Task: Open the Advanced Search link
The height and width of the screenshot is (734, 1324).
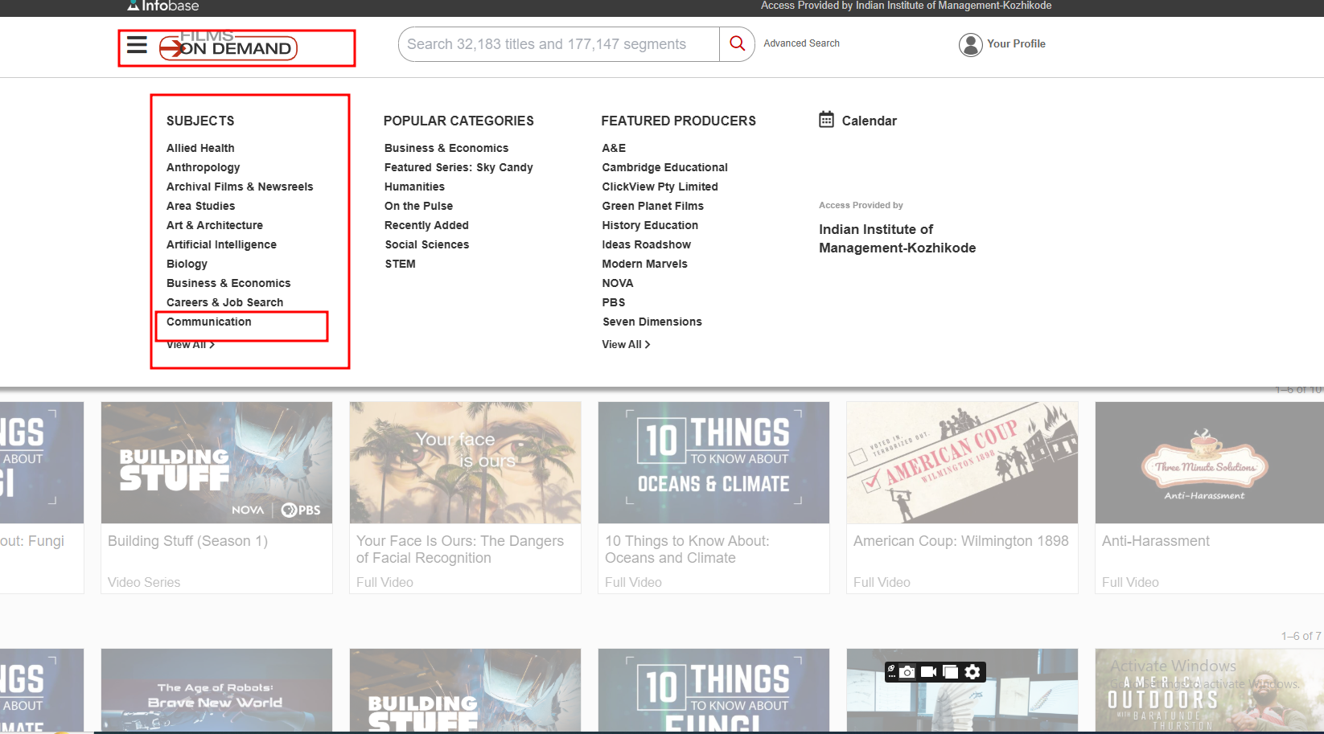Action: pyautogui.click(x=801, y=43)
